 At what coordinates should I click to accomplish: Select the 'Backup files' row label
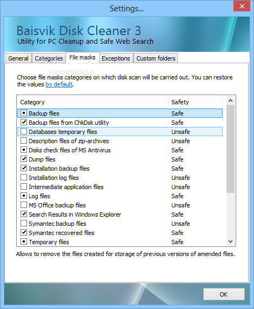tap(44, 113)
